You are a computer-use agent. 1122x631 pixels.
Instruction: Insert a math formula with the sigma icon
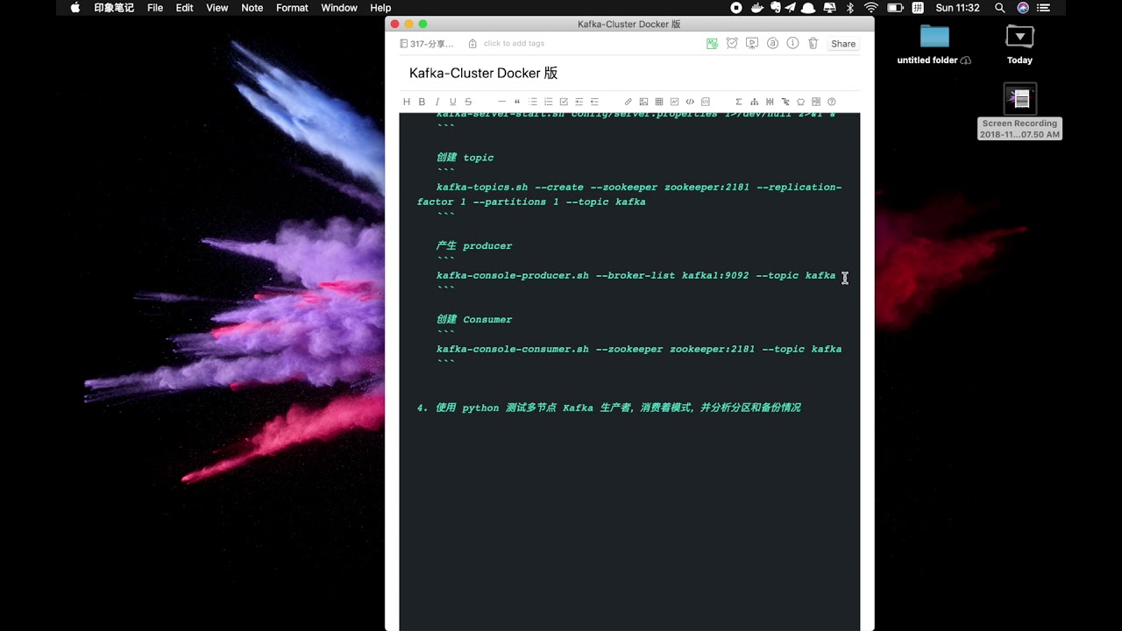click(739, 102)
